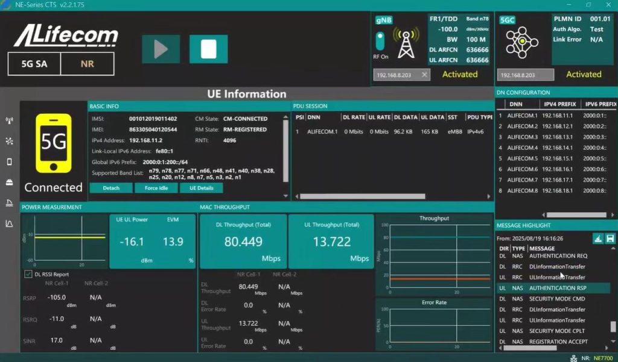Uncheck the DL RSSI Report checkbox

[28, 274]
